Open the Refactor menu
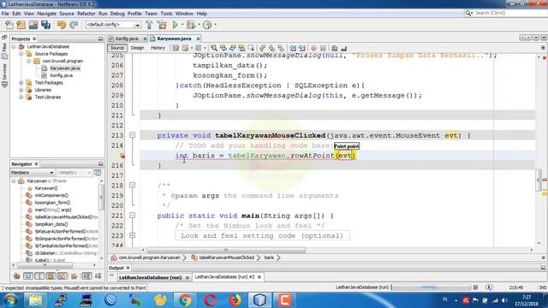 (x=86, y=14)
